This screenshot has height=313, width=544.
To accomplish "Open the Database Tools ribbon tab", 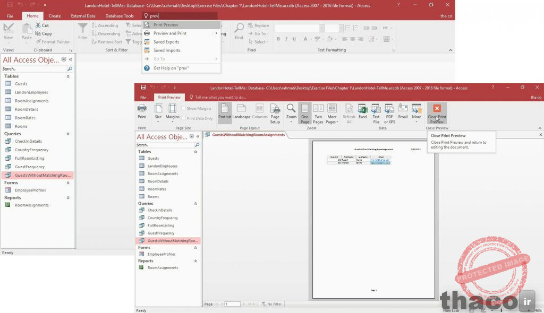I will 120,16.
